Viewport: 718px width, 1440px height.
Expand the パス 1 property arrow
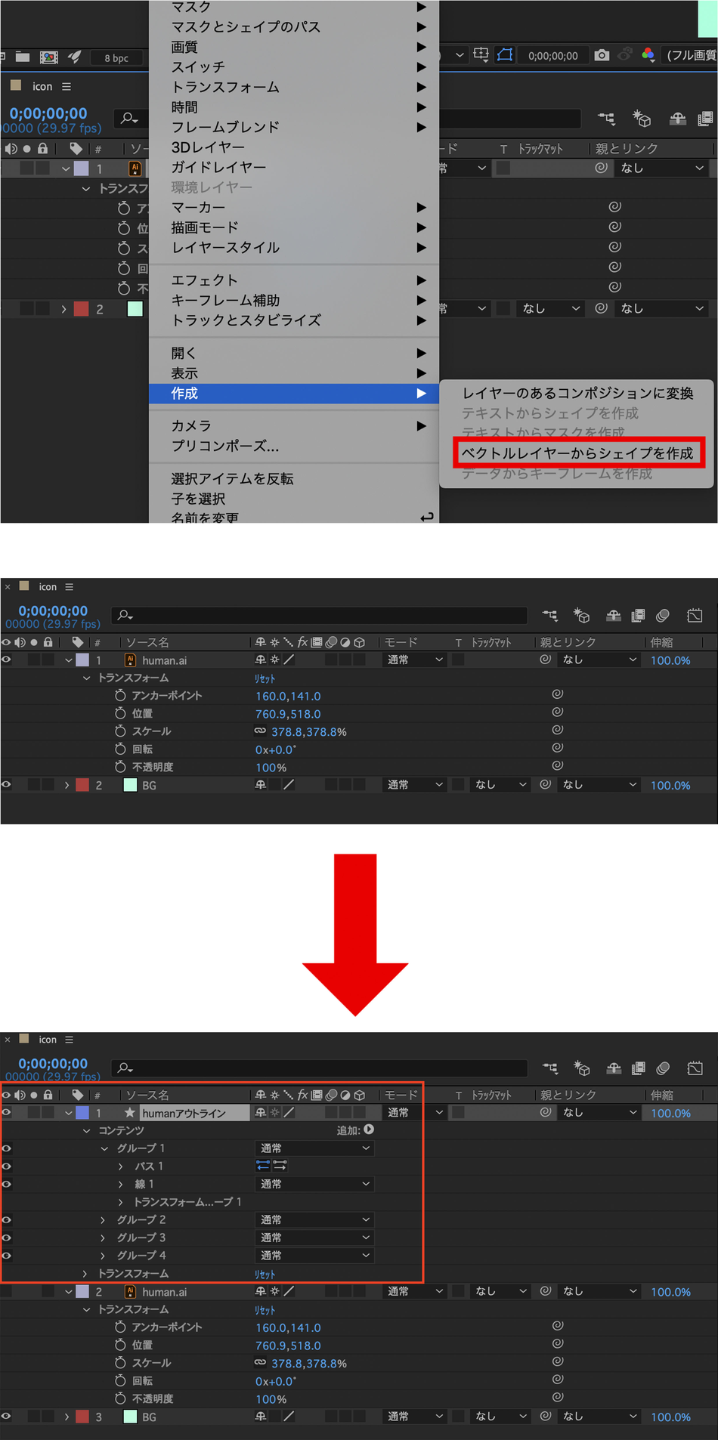(x=121, y=1167)
